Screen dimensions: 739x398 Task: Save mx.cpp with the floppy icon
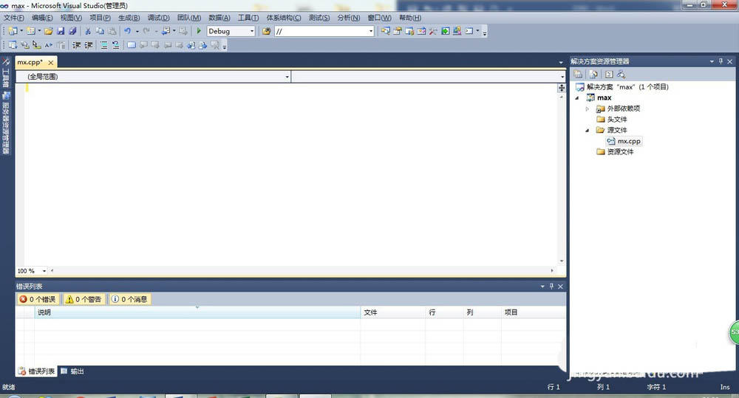tap(61, 31)
